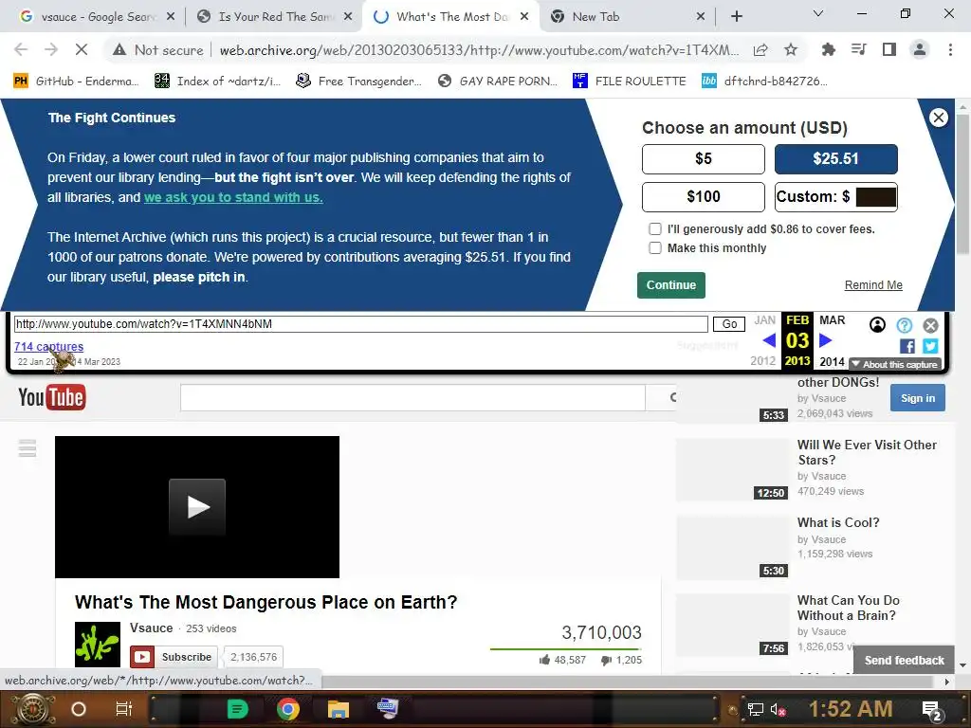Viewport: 971px width, 728px height.
Task: Click the Wayback Go button
Action: tap(729, 324)
